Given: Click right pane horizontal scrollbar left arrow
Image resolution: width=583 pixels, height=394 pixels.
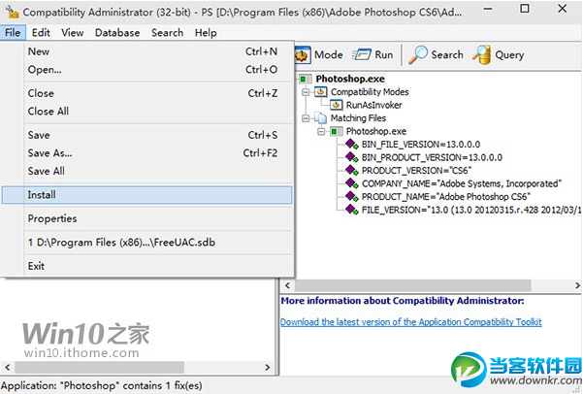Looking at the screenshot, I should tap(287, 285).
